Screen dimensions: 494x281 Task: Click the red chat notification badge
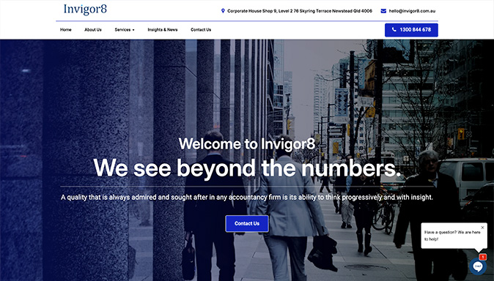(483, 257)
